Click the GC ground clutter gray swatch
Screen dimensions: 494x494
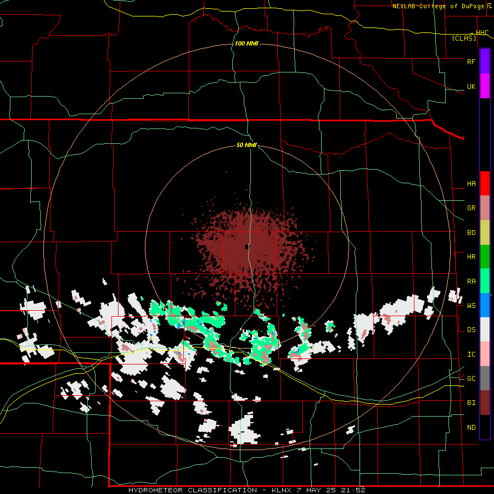485,378
